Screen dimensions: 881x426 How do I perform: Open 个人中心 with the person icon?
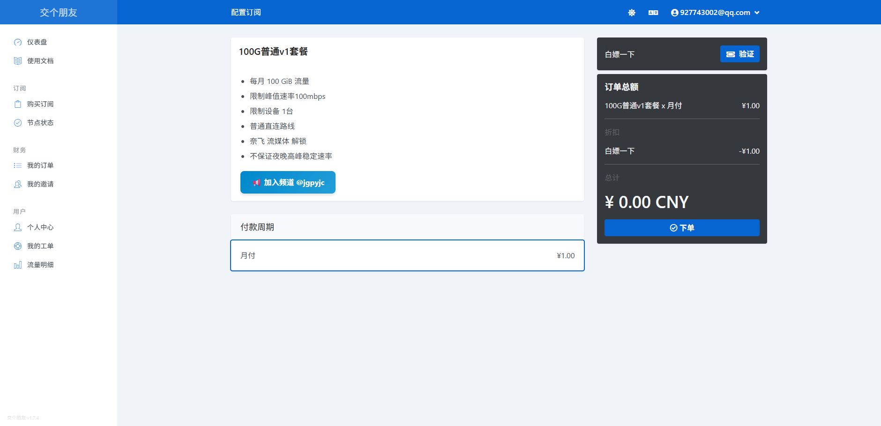tap(18, 227)
